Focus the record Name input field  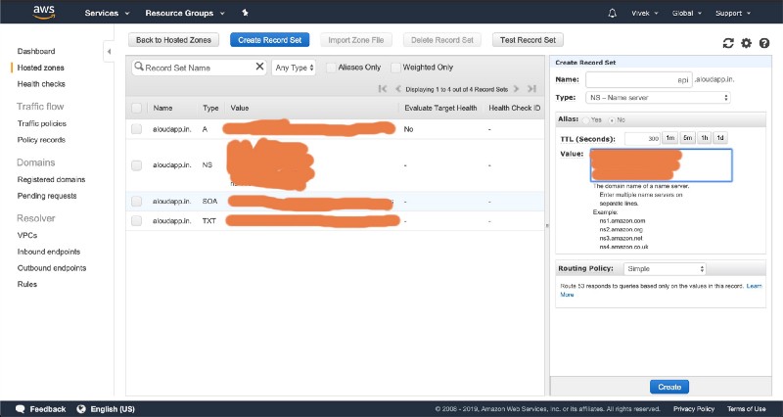639,80
